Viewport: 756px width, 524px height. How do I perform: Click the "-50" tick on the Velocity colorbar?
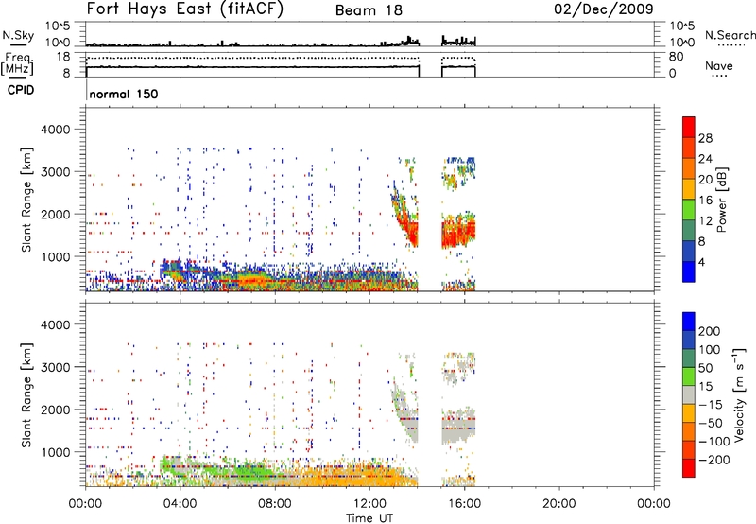[x=712, y=423]
